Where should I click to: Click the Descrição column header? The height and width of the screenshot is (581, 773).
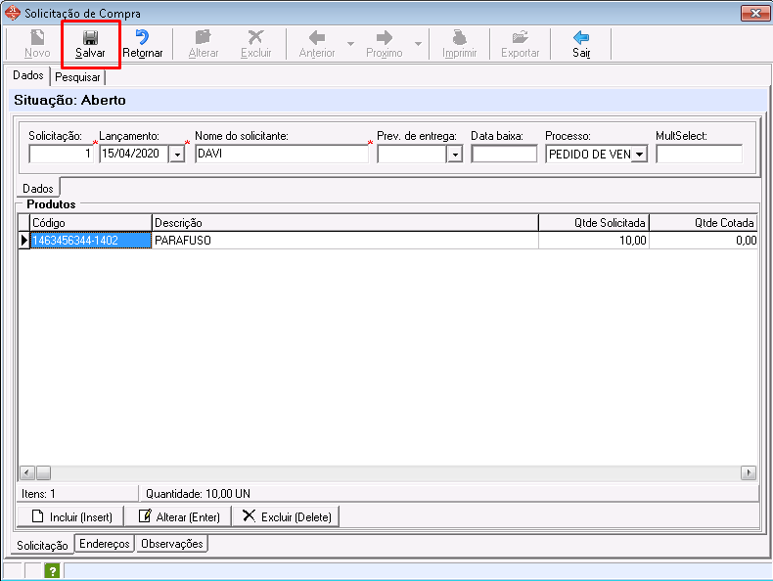coord(345,223)
